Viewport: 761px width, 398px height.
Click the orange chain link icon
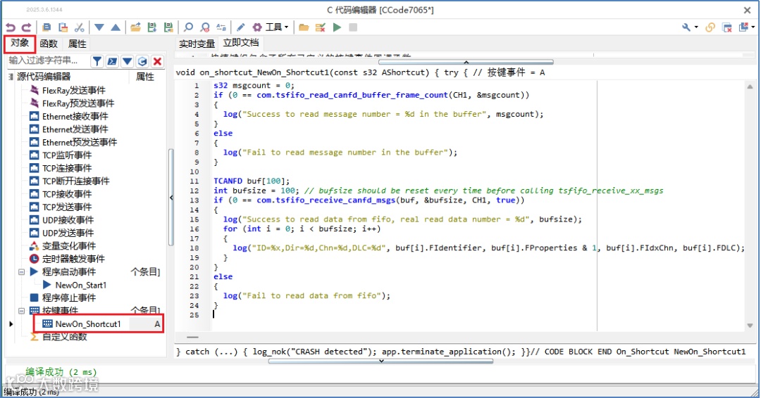(x=710, y=27)
